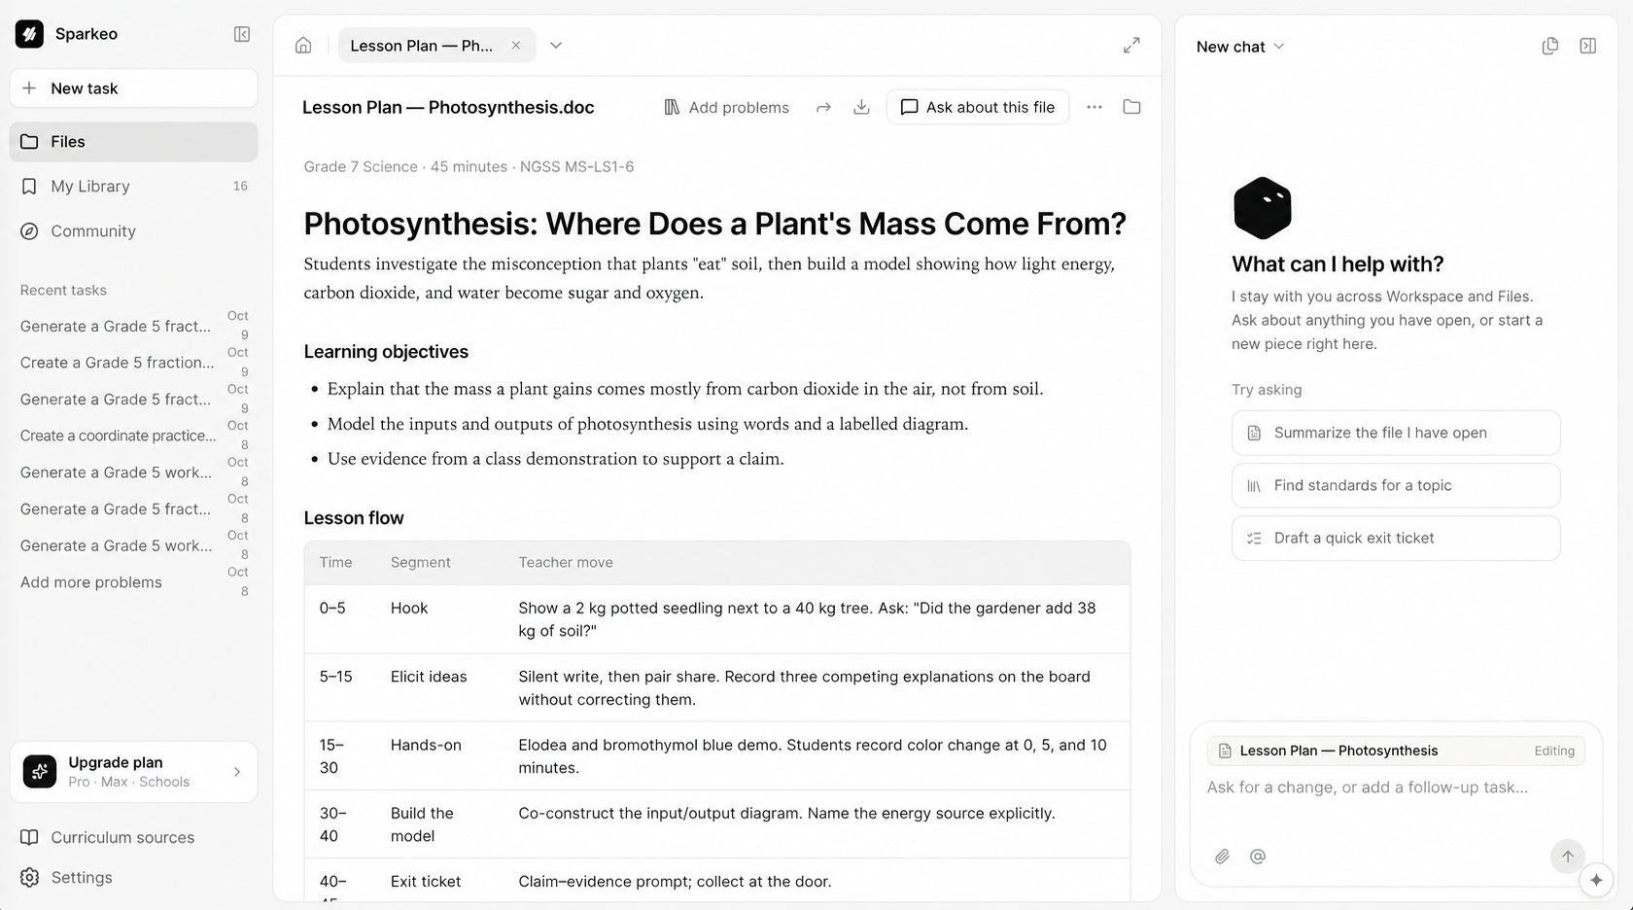1633x910 pixels.
Task: Open the tab list dropdown chevron
Action: pos(556,46)
